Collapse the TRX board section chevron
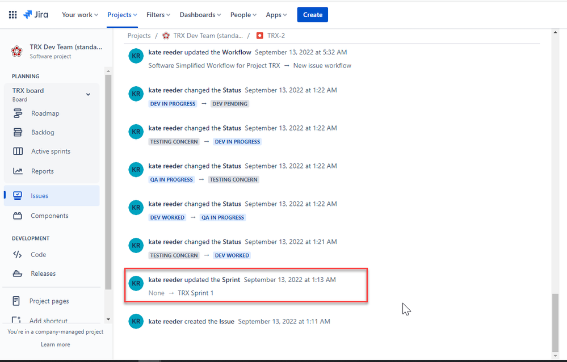This screenshot has height=362, width=567. pyautogui.click(x=88, y=94)
